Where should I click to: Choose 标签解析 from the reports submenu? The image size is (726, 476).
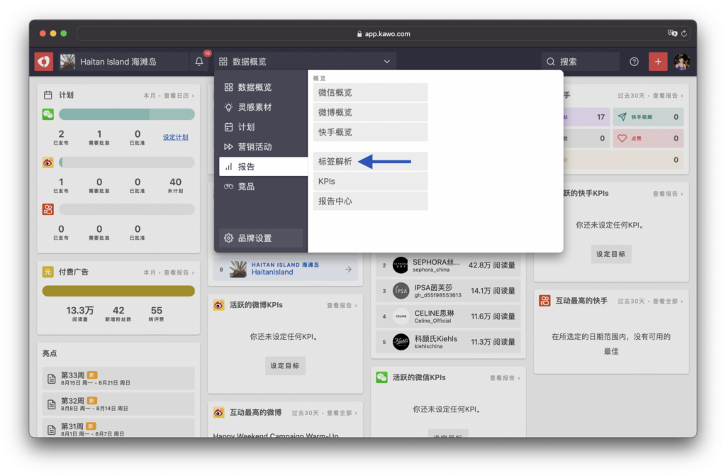pyautogui.click(x=335, y=162)
